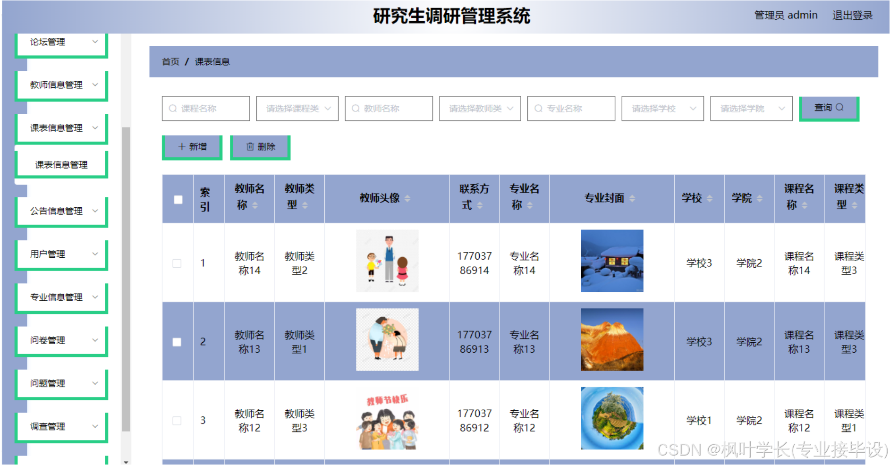The image size is (890, 465).
Task: Click the 退出登录 logout link
Action: (x=852, y=16)
